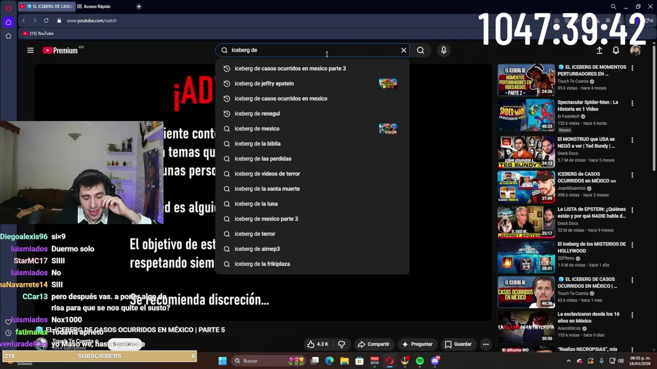Choose suggestion 'iceberg de la santa muerte'
Viewport: 657px width, 369px height.
[312, 189]
